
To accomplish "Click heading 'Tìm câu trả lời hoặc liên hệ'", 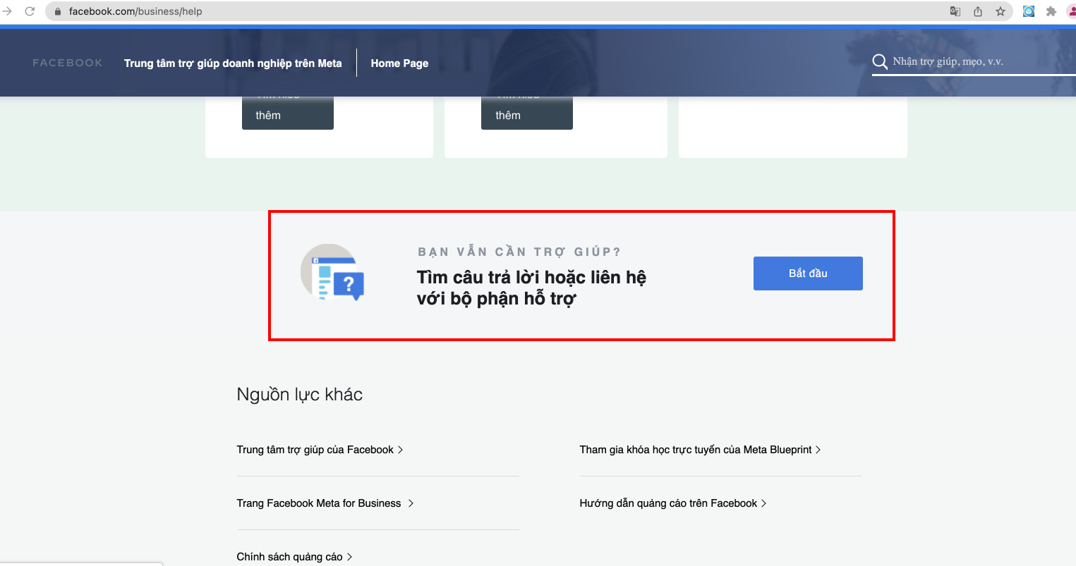I will pos(531,277).
